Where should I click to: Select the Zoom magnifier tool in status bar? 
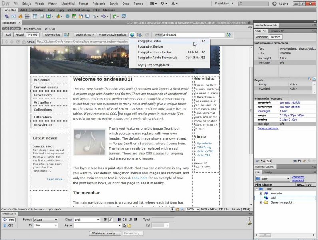182,209
